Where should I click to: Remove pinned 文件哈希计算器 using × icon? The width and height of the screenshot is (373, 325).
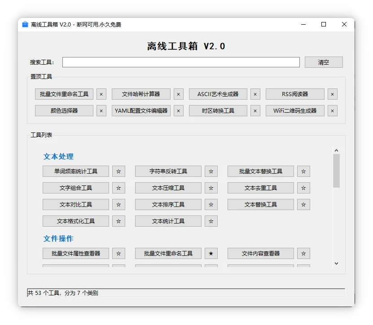179,94
